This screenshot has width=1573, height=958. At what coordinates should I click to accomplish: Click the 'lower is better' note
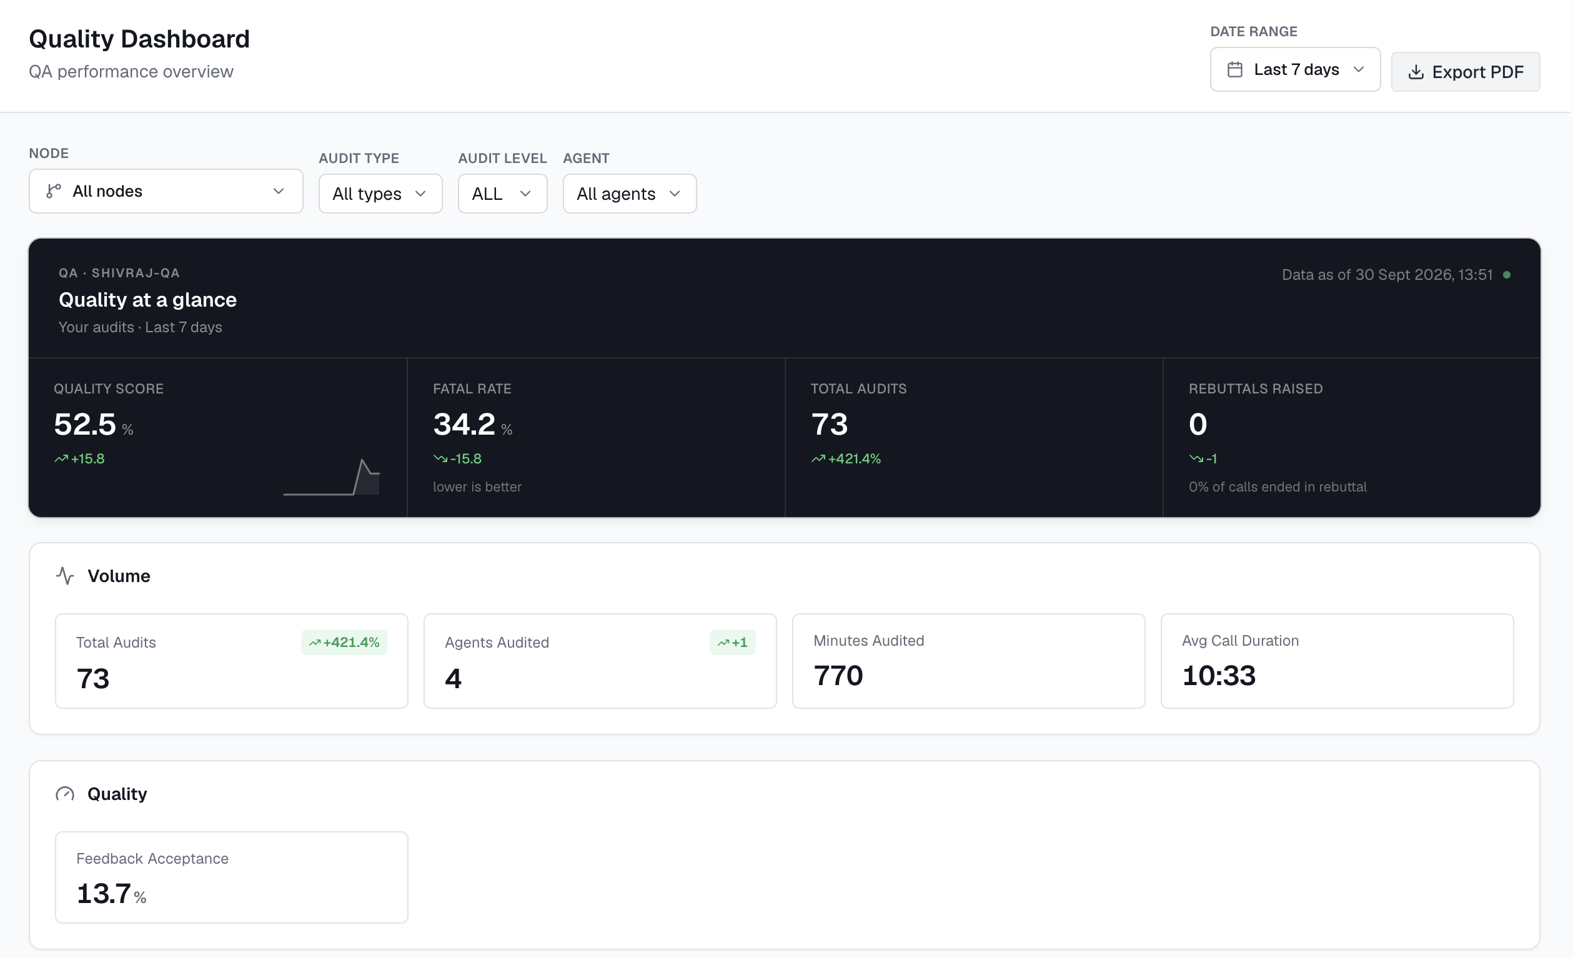coord(477,487)
